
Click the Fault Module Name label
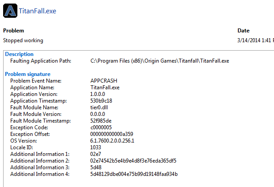[x=34, y=107]
